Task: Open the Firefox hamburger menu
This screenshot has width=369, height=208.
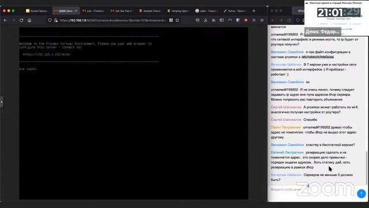Action: pos(262,21)
